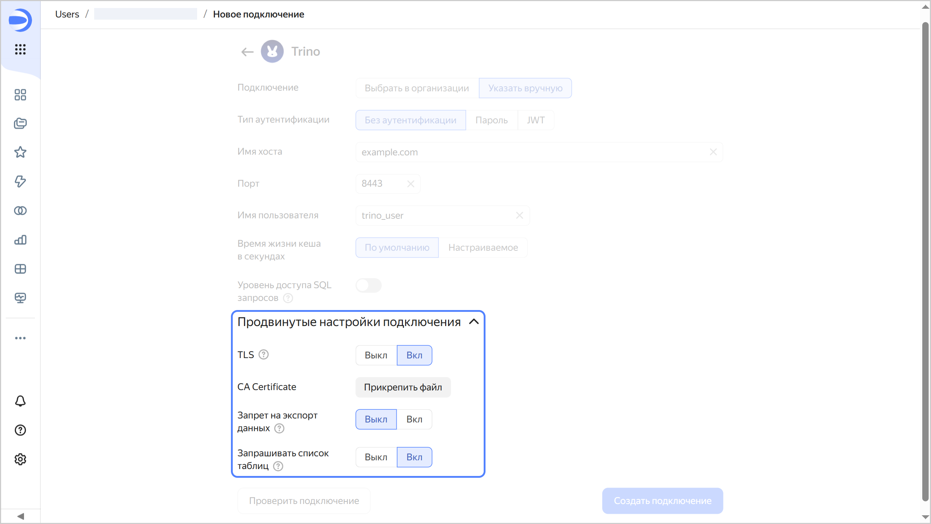Switch to Выбрать в организации option
Viewport: 931px width, 524px height.
417,88
